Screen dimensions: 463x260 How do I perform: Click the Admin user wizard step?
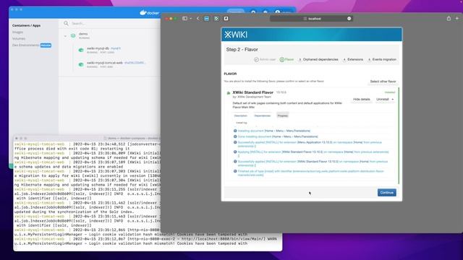265,59
